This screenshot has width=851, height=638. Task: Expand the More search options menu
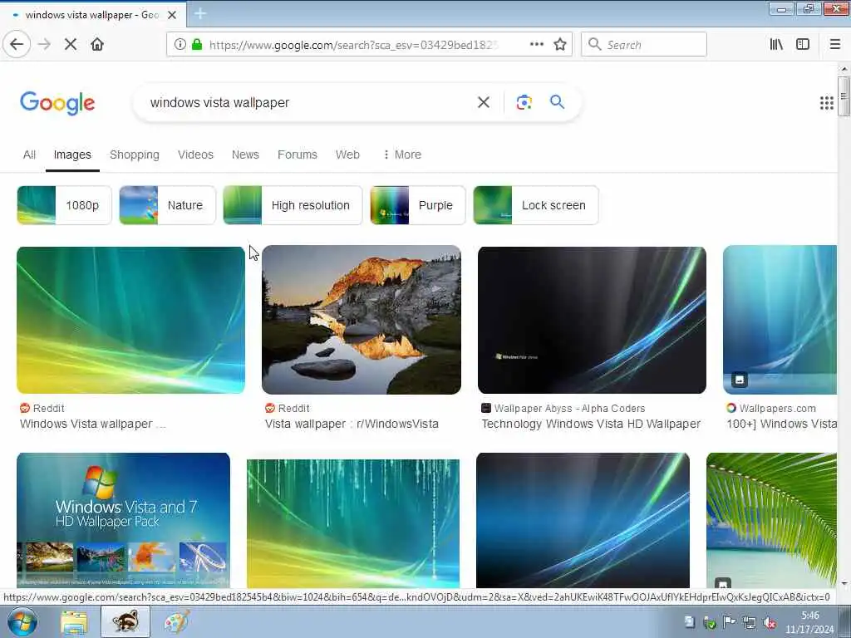coord(402,155)
